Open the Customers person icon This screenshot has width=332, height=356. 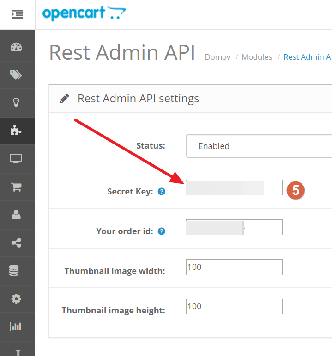tap(16, 214)
